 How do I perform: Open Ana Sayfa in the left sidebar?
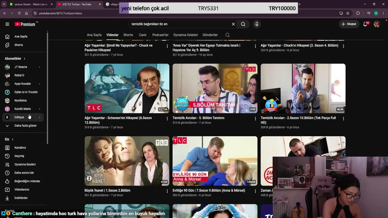pyautogui.click(x=24, y=37)
